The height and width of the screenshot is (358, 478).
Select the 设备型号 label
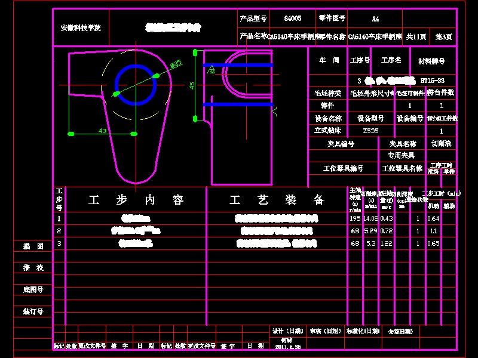pyautogui.click(x=370, y=118)
